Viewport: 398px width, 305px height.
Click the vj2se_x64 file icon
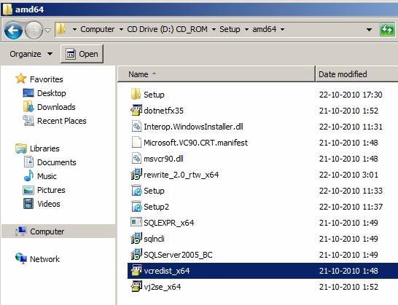coord(136,286)
